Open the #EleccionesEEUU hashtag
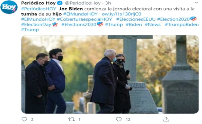 (136, 19)
